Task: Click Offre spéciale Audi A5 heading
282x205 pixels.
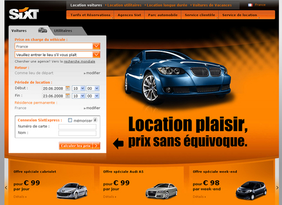Action: pyautogui.click(x=123, y=171)
